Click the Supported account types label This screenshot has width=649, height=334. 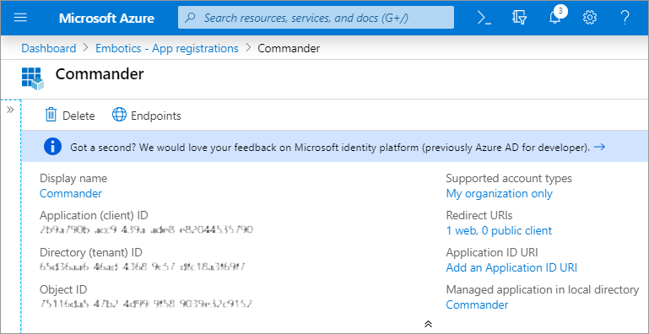coord(509,178)
